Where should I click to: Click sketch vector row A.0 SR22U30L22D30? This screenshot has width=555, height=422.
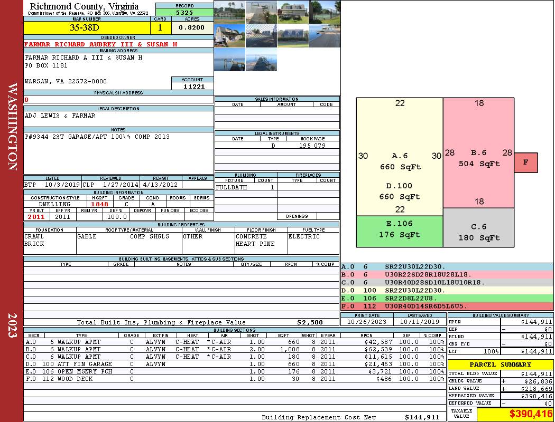tap(447, 267)
